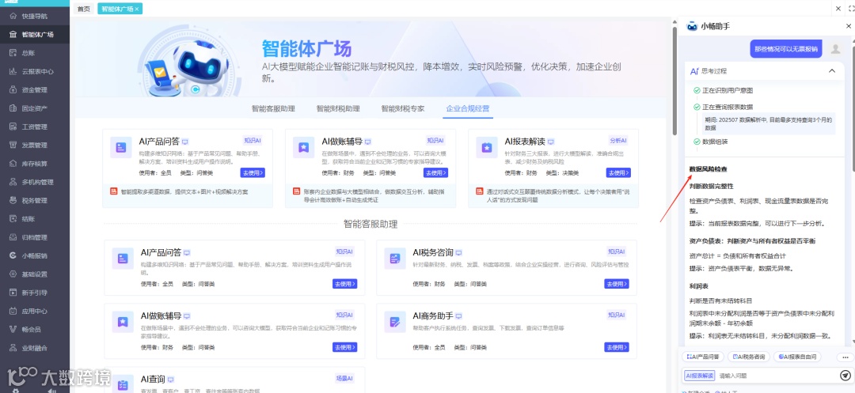Click the AI商务助手 card icon
Image resolution: width=855 pixels, height=393 pixels.
tap(395, 323)
